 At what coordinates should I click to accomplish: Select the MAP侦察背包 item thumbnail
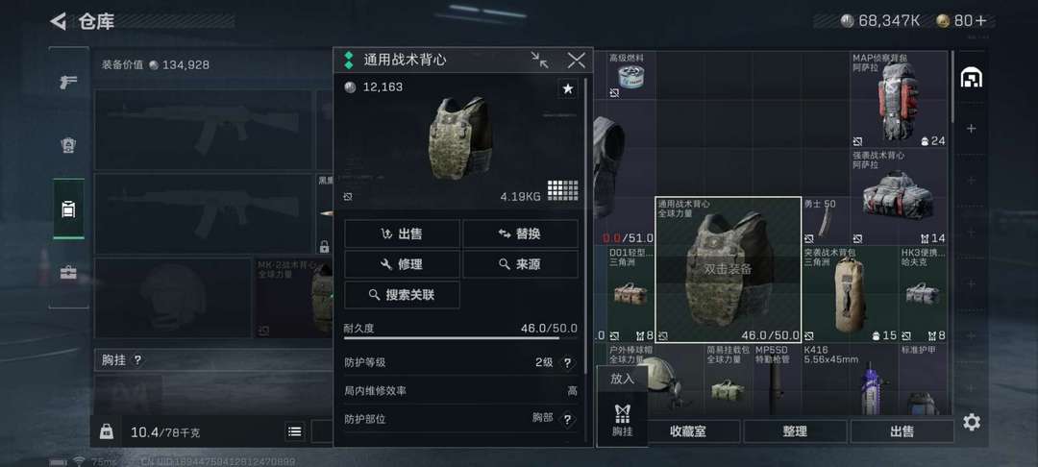coord(899,99)
